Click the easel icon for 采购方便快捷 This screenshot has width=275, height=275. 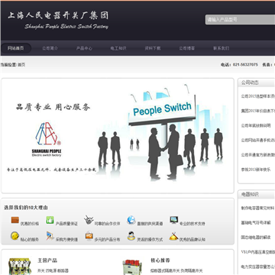[50, 236]
